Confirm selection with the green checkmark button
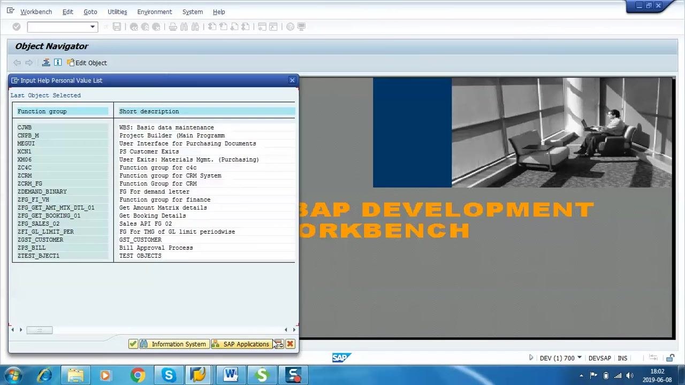Viewport: 685px width, 385px height. (133, 344)
